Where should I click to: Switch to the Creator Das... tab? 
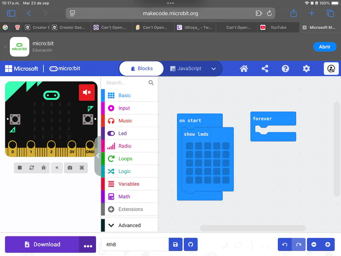click(70, 27)
